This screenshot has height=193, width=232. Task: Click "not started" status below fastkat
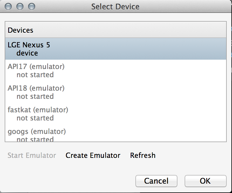click(x=35, y=118)
